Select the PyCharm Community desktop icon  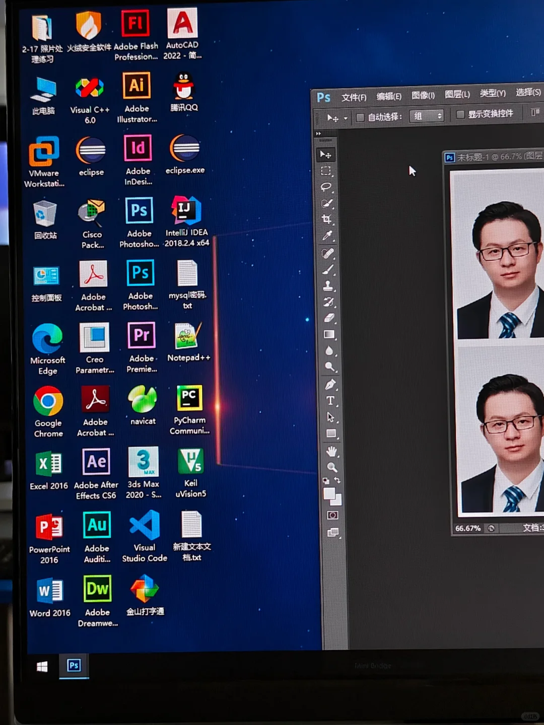tap(189, 409)
